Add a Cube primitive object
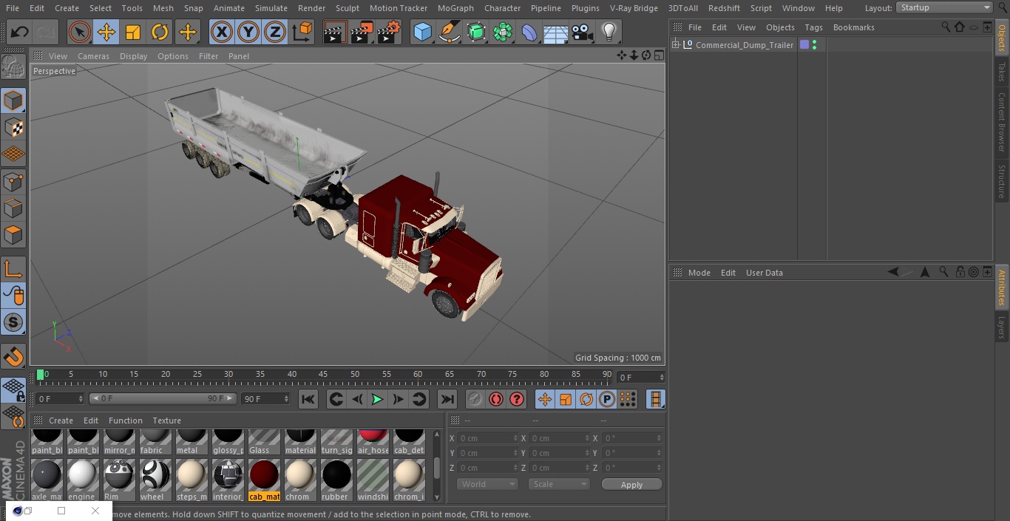This screenshot has height=521, width=1010. pyautogui.click(x=422, y=32)
